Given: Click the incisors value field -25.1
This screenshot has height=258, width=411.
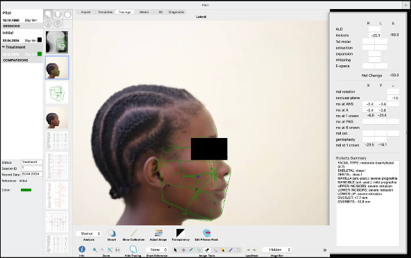Looking at the screenshot, I should 375,35.
